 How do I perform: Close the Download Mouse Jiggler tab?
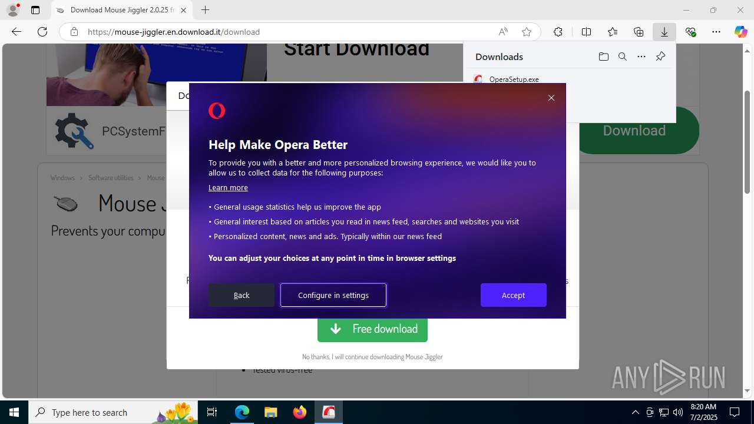point(184,10)
